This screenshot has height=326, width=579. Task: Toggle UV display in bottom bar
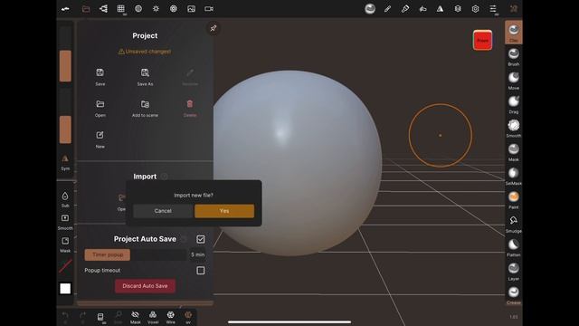coord(188,317)
